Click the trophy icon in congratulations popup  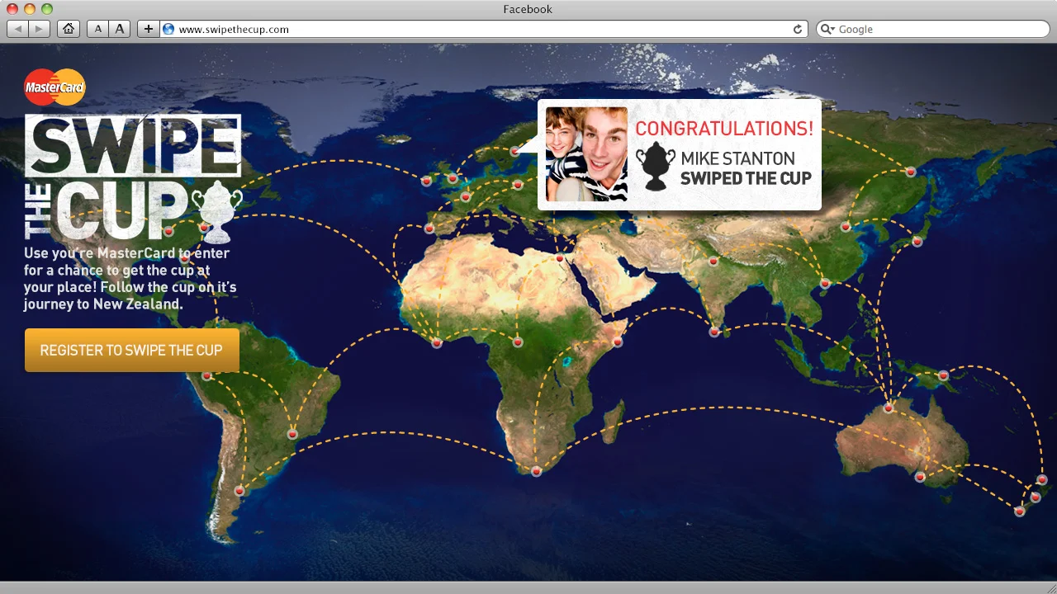coord(655,166)
